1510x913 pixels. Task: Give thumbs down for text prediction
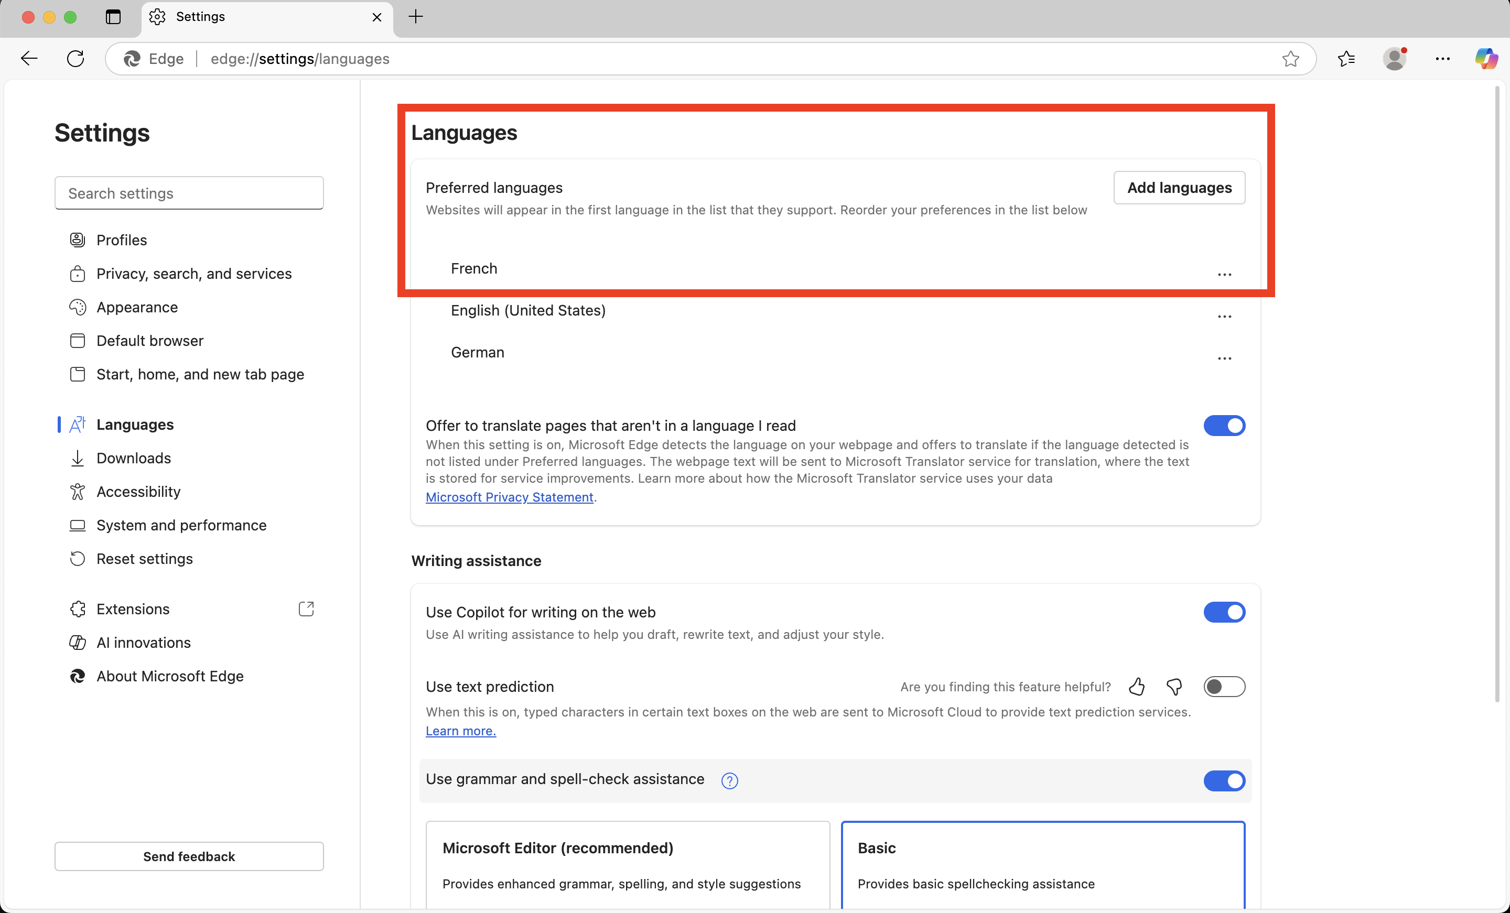click(1173, 687)
